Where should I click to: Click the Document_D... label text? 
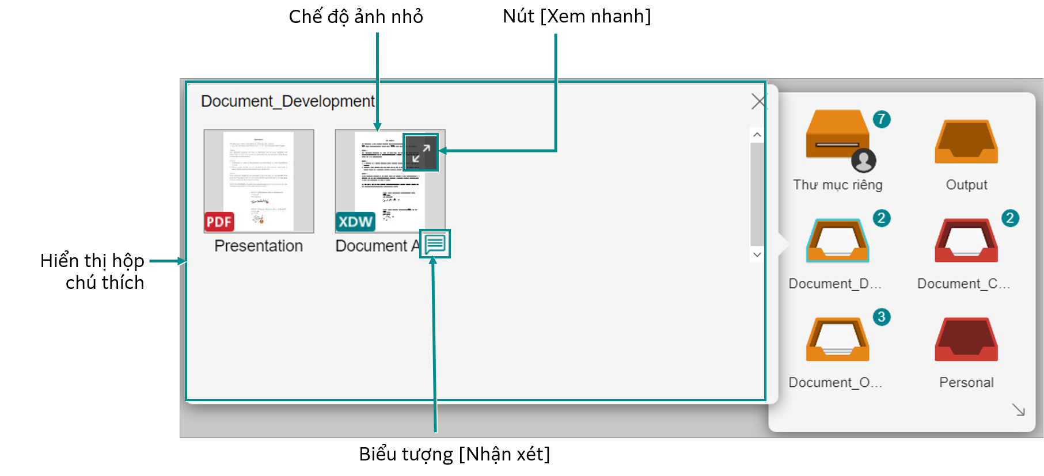click(x=835, y=284)
